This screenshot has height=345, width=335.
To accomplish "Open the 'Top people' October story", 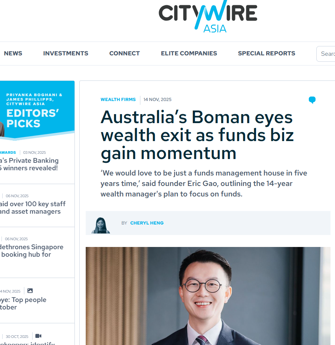I will click(23, 303).
